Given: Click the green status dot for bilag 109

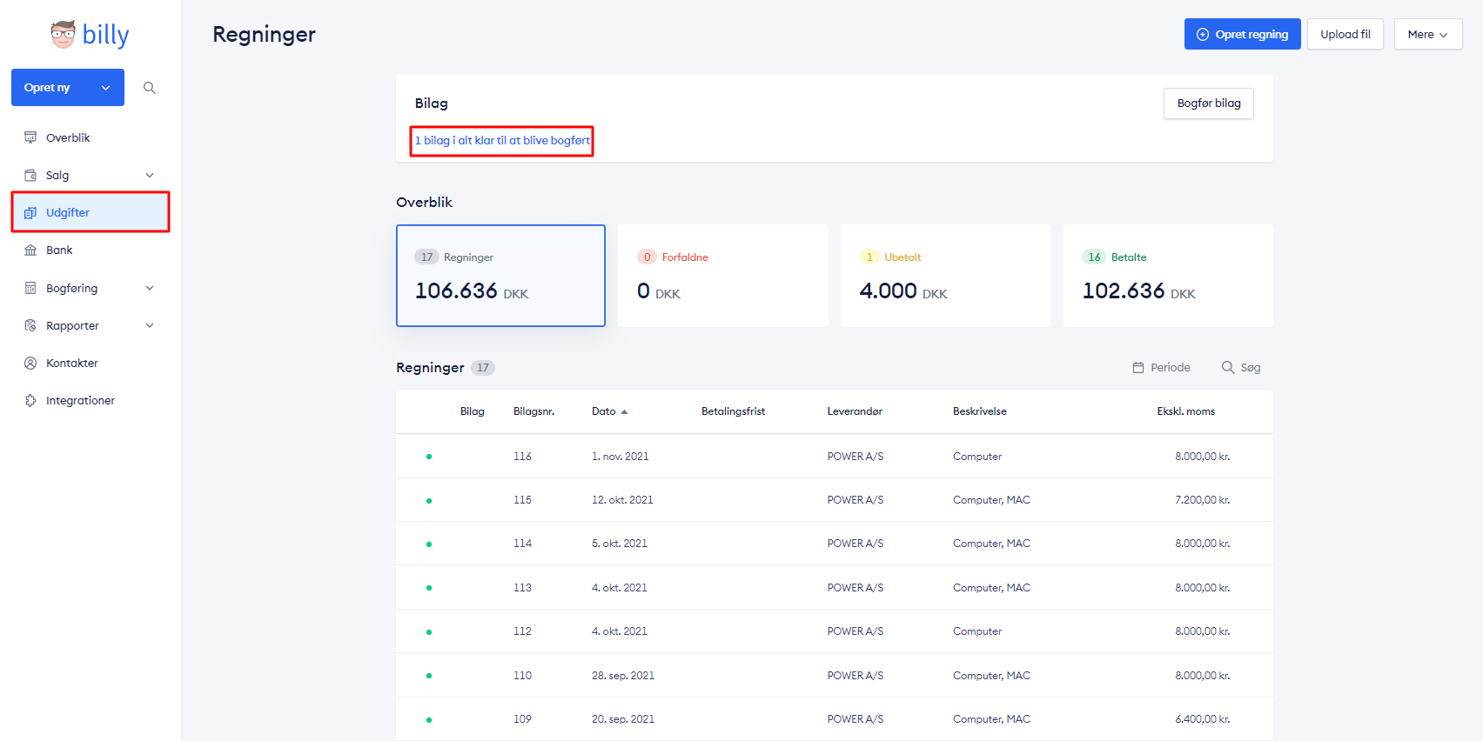Looking at the screenshot, I should 429,720.
